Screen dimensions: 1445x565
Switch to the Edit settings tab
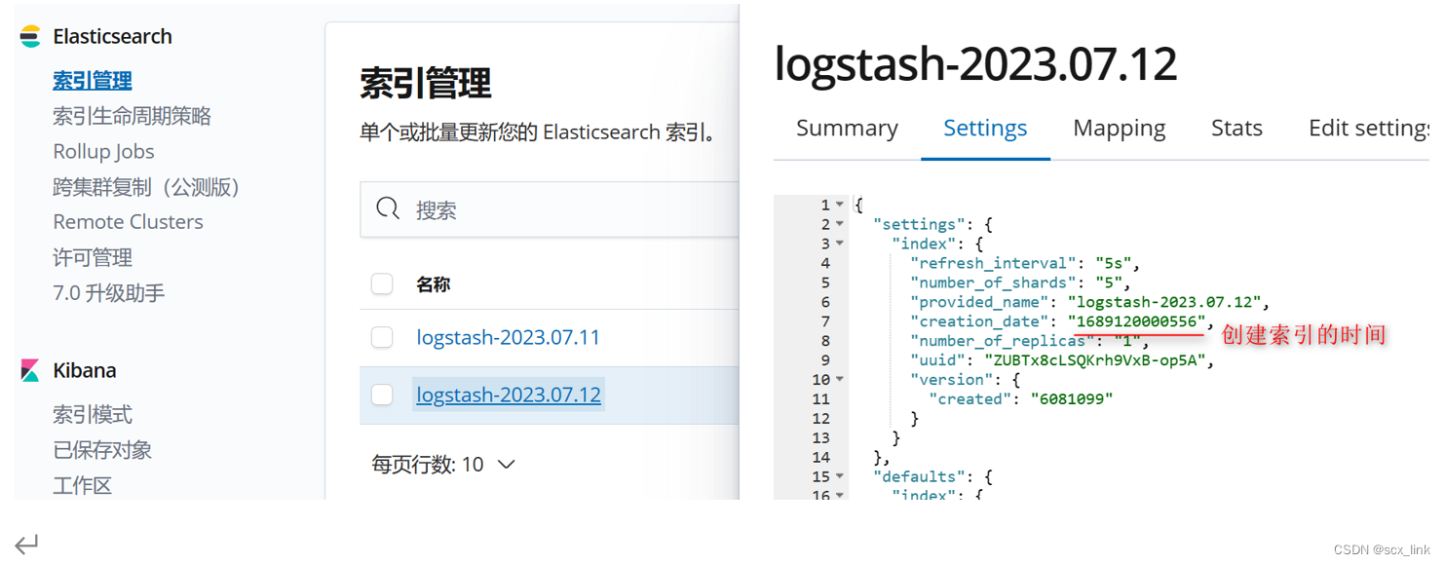click(1369, 128)
